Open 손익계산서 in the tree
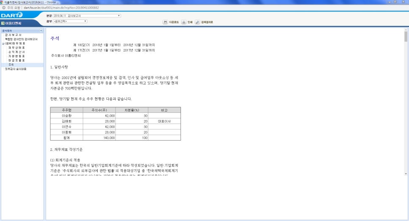This screenshot has width=409, height=221. pyautogui.click(x=17, y=52)
